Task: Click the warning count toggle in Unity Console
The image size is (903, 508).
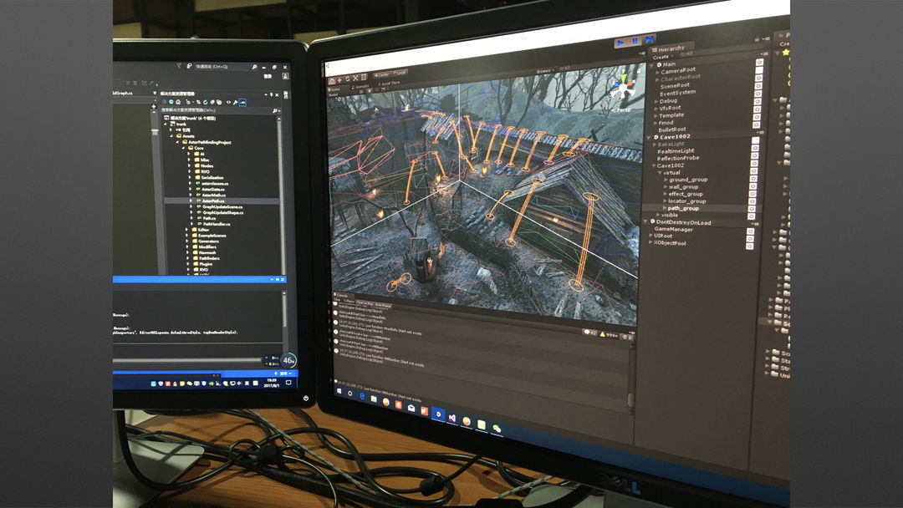Action: coord(610,335)
